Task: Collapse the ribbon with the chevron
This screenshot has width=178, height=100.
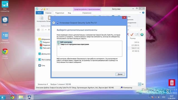Action: 140,13
